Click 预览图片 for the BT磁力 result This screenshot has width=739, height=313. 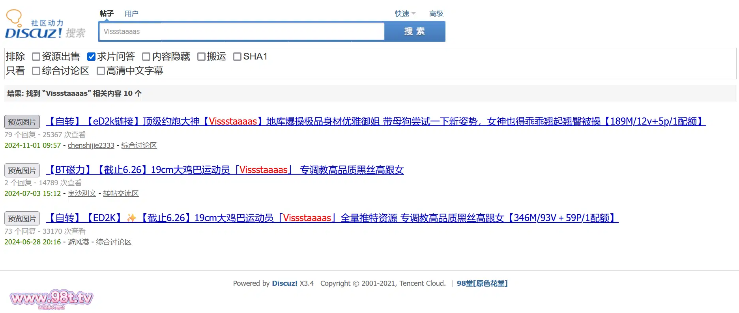pos(22,170)
